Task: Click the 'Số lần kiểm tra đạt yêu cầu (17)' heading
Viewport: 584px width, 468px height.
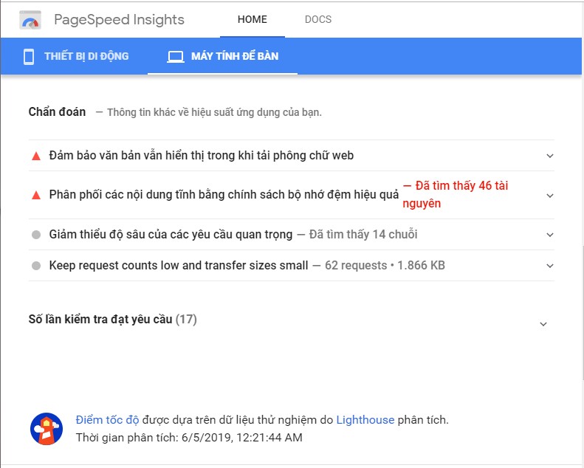Action: [113, 319]
